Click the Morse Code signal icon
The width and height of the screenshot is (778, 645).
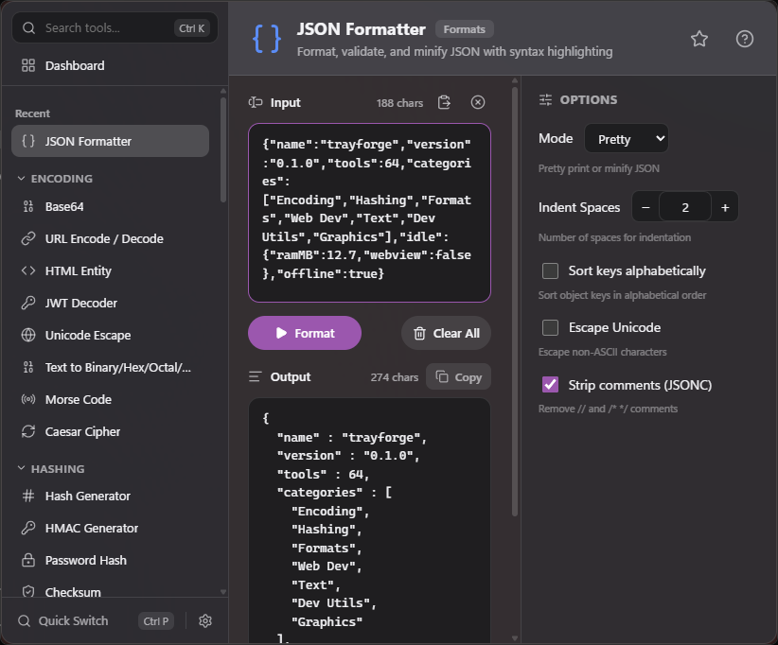[x=28, y=400]
